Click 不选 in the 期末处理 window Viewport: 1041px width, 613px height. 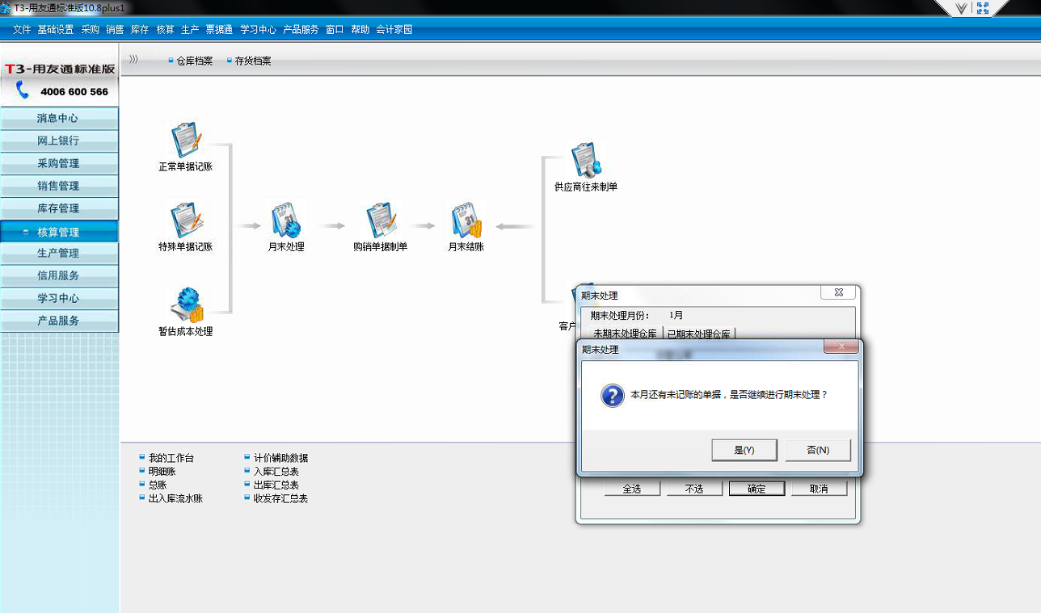(694, 489)
